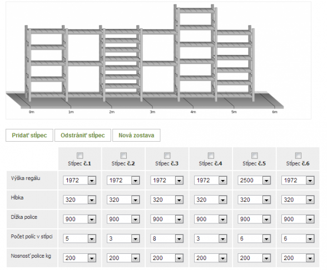Click the eight-shelf rack in the preview

coord(121,62)
